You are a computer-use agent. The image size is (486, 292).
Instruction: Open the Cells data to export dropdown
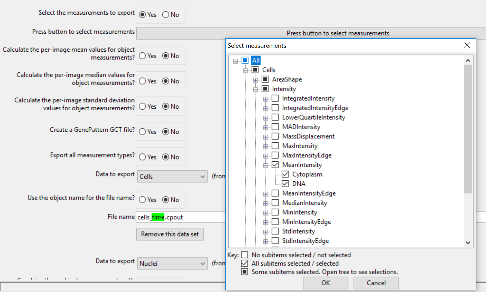coord(172,176)
